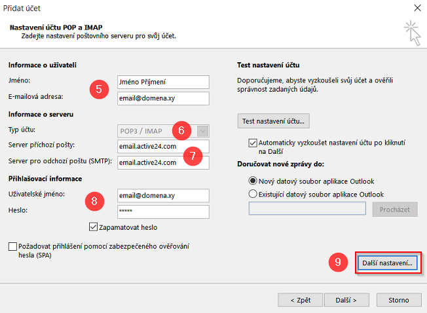Screen dimensions: 427x313
Task: Enable secure password authentication (SPA) checkbox
Action: [14, 246]
